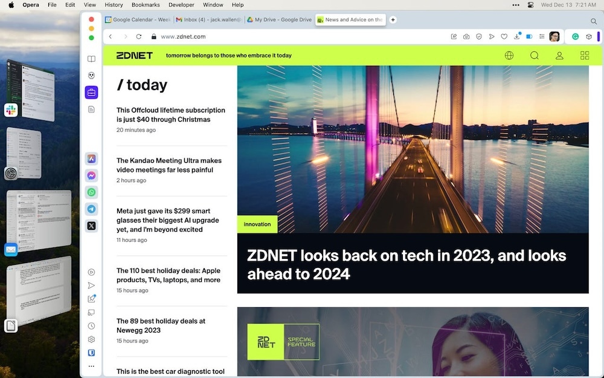Open ZDNET looks back on tech 2023 headline
Screen dimensions: 604x378
(x=406, y=265)
